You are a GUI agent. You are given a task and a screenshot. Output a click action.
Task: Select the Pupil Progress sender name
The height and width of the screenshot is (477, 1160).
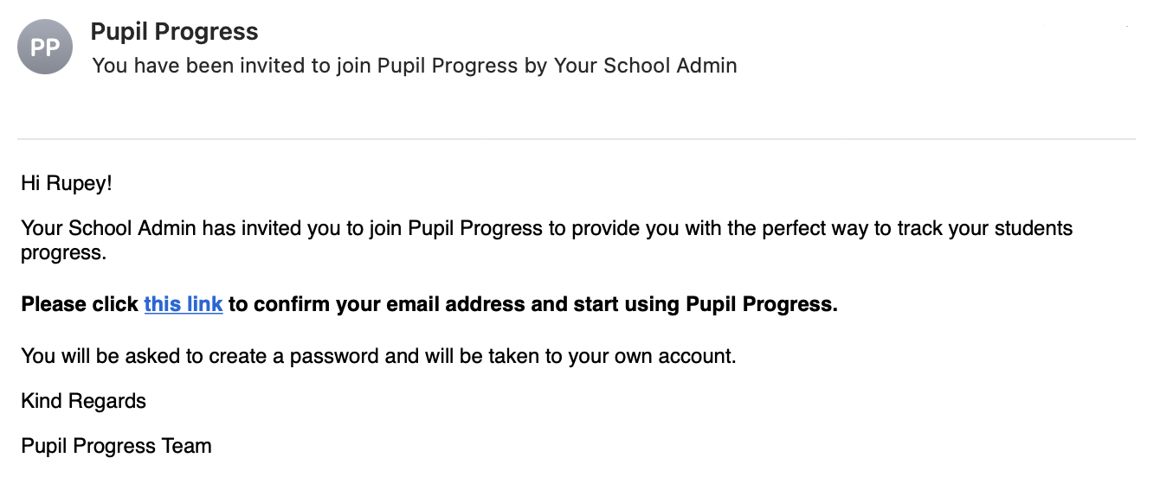point(174,32)
